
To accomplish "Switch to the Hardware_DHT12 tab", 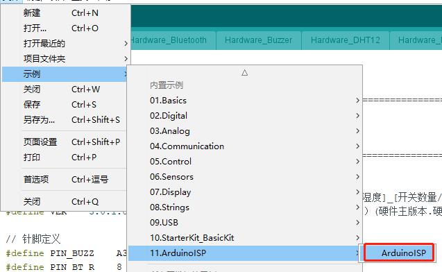I will pos(346,40).
